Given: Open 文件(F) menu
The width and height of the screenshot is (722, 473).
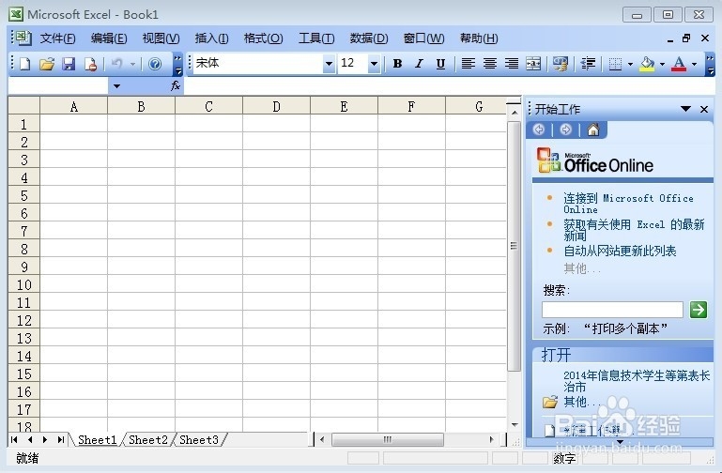Looking at the screenshot, I should [x=57, y=38].
